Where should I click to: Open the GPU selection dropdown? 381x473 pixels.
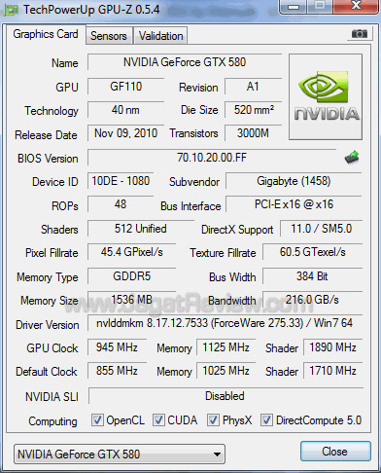point(120,455)
